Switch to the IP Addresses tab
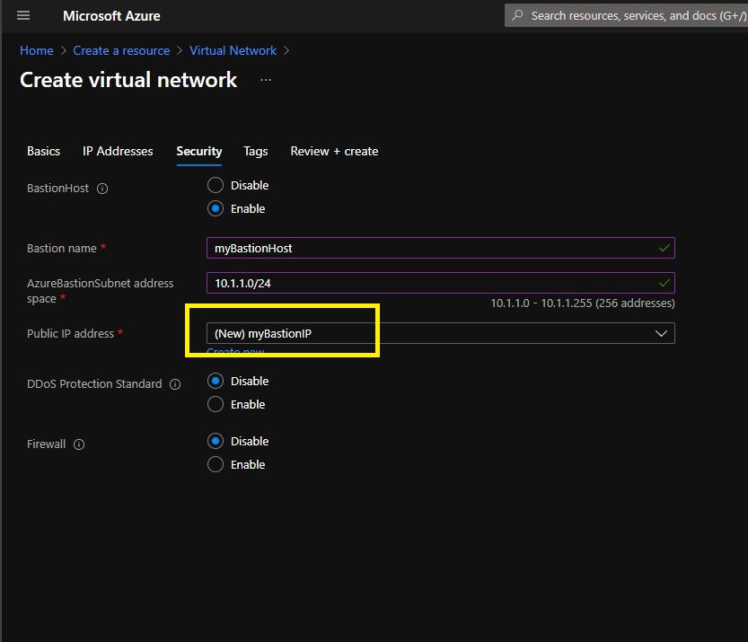The width and height of the screenshot is (748, 642). 118,152
